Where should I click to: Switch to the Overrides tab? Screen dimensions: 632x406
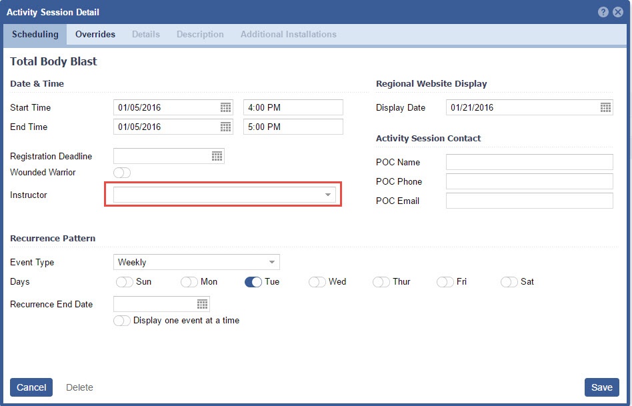click(95, 34)
